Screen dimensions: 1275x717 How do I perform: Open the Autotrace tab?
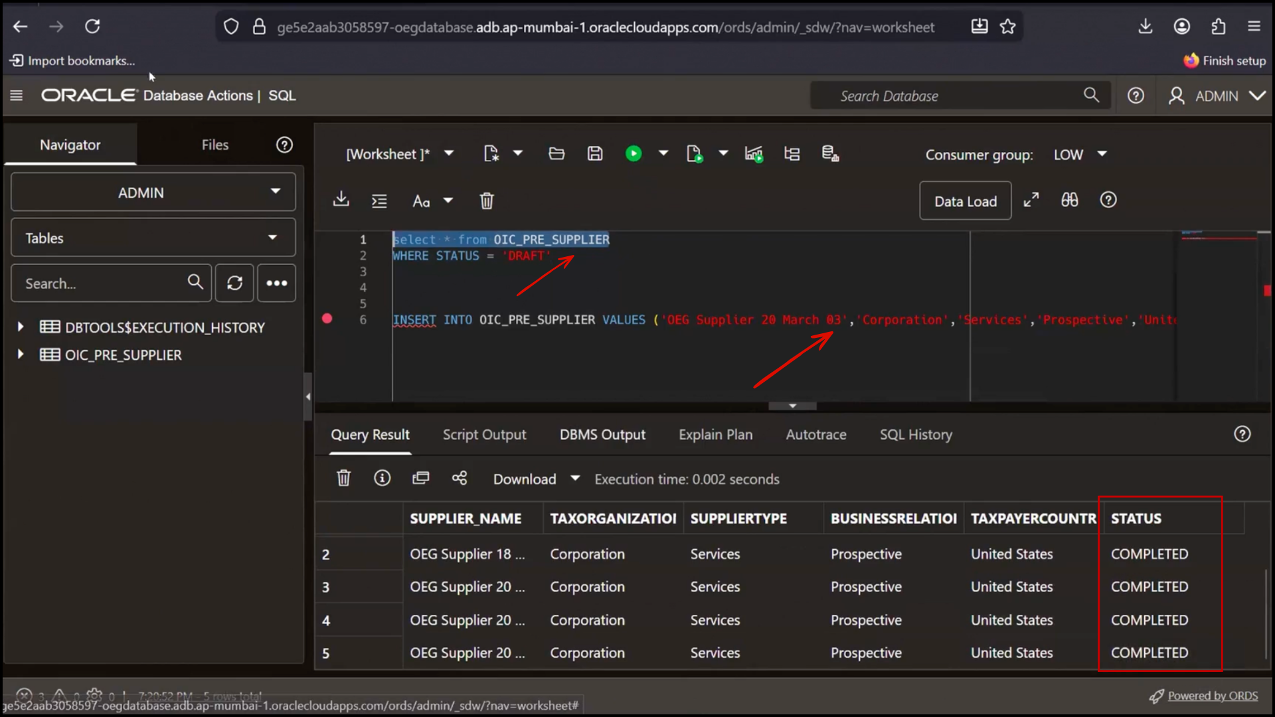click(x=816, y=434)
